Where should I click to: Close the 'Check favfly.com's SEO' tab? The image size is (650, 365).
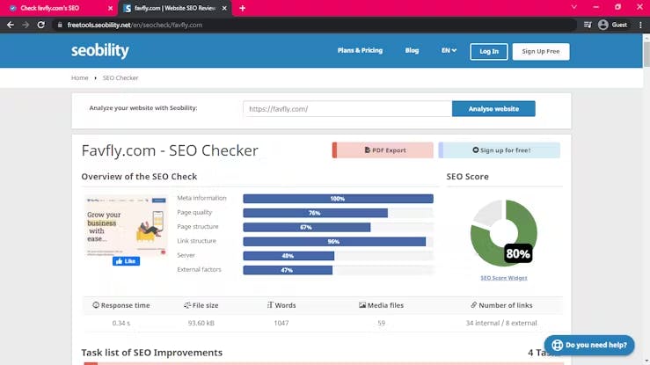click(110, 8)
